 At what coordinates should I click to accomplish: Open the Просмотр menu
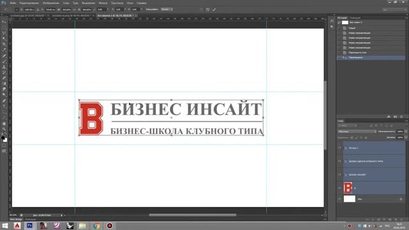(x=117, y=3)
